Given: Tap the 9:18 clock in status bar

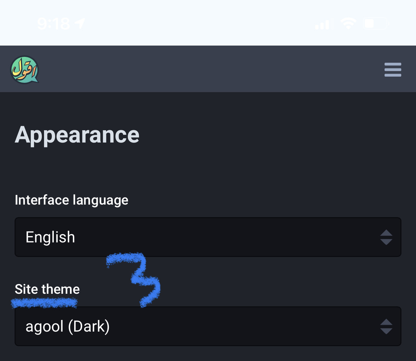Looking at the screenshot, I should [x=53, y=24].
